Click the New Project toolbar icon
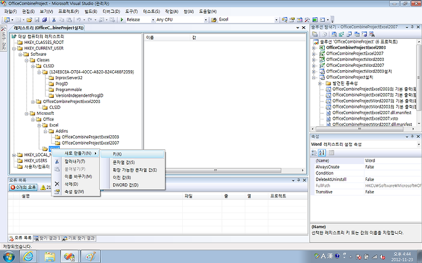 point(7,20)
